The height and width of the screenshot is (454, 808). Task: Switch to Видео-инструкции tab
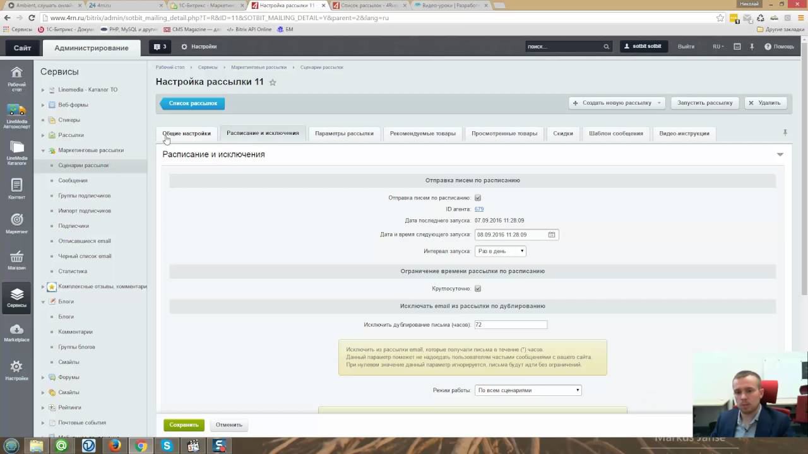click(x=684, y=133)
